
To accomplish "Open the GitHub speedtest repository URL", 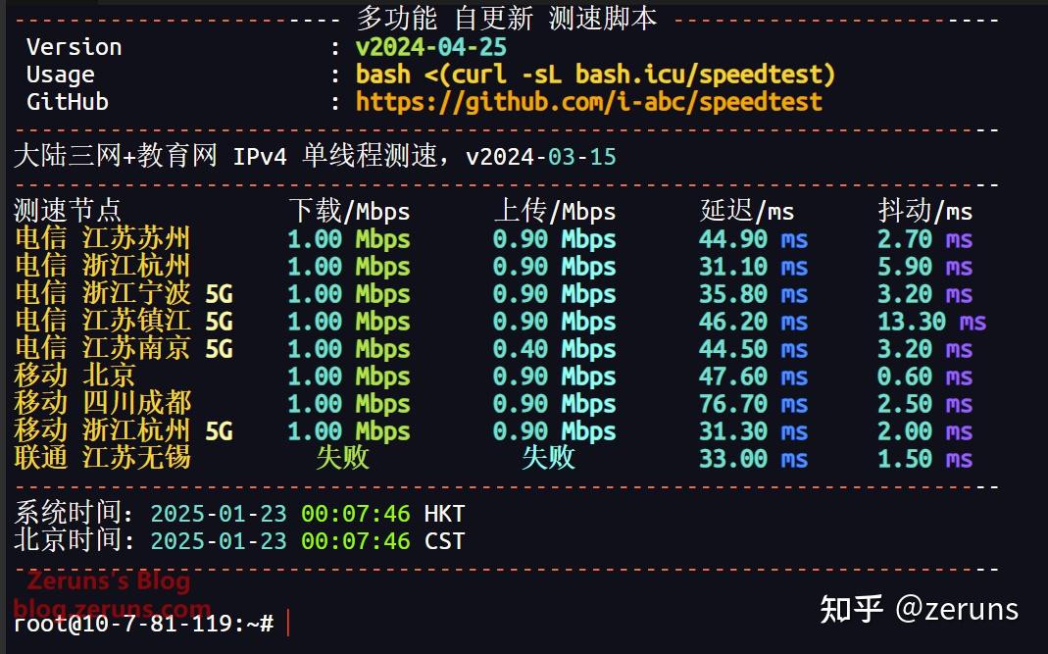I will (588, 102).
